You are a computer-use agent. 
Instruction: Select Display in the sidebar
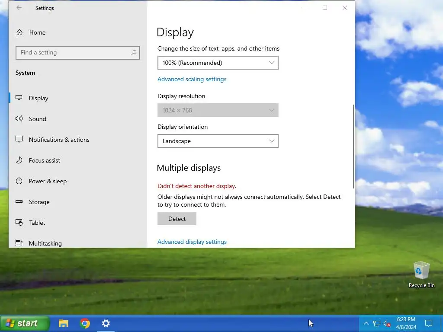pyautogui.click(x=78, y=98)
